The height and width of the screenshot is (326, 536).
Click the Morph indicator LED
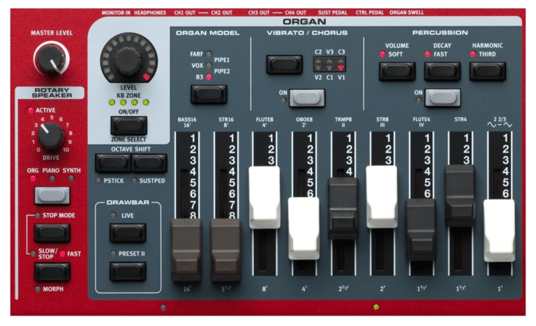(x=38, y=289)
